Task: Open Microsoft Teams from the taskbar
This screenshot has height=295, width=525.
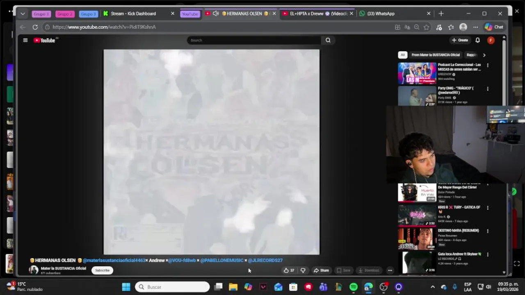Action: click(x=323, y=287)
